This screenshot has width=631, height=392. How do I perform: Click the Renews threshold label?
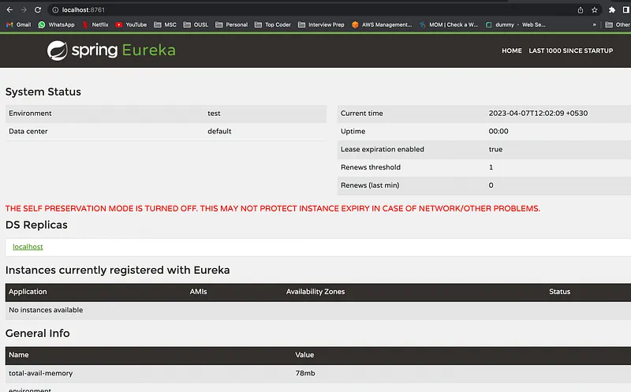pos(371,167)
